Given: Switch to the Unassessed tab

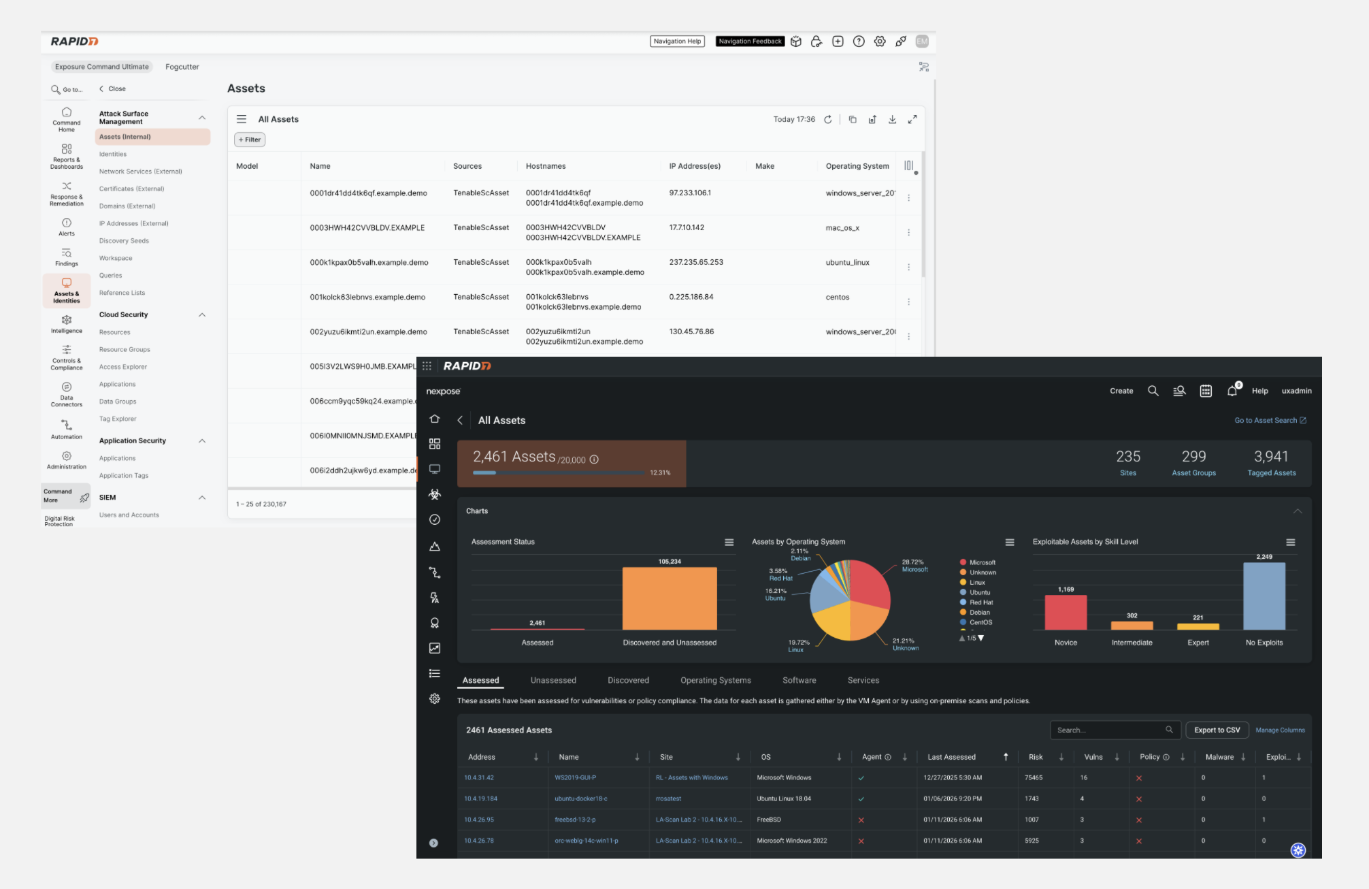Looking at the screenshot, I should click(553, 680).
